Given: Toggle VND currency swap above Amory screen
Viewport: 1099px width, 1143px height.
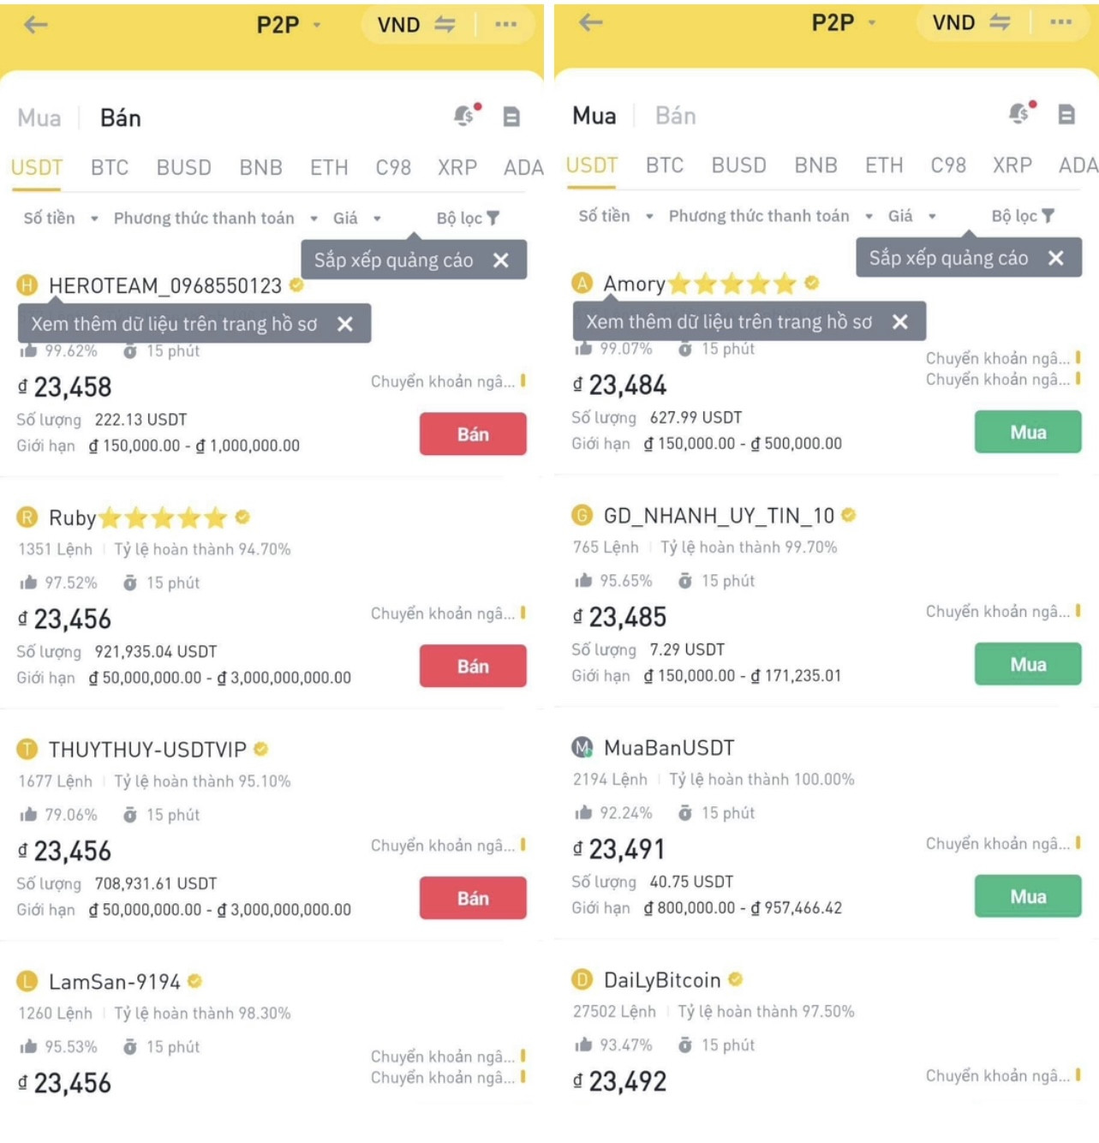Looking at the screenshot, I should (1000, 22).
